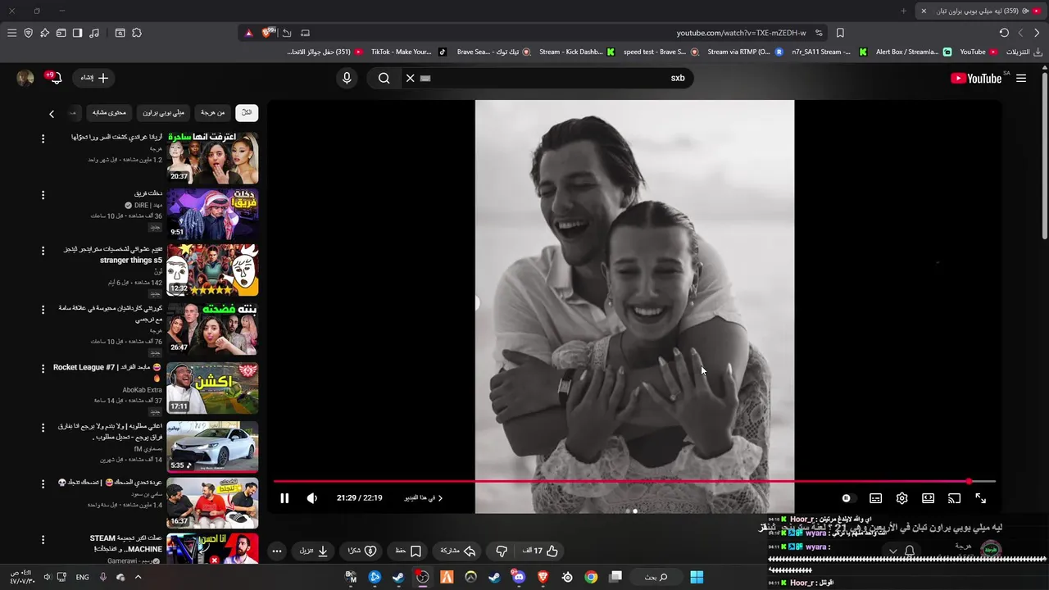Open Google Chrome from the taskbar
This screenshot has width=1049, height=590.
pos(591,577)
